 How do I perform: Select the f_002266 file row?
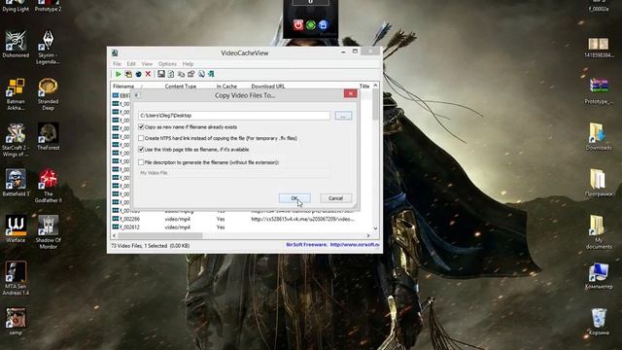(x=241, y=219)
